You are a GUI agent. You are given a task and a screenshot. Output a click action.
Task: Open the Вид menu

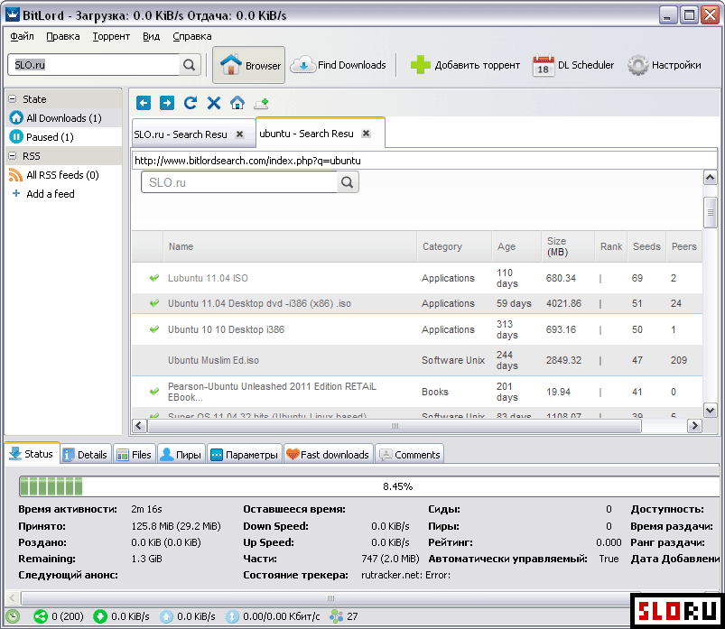click(x=151, y=36)
